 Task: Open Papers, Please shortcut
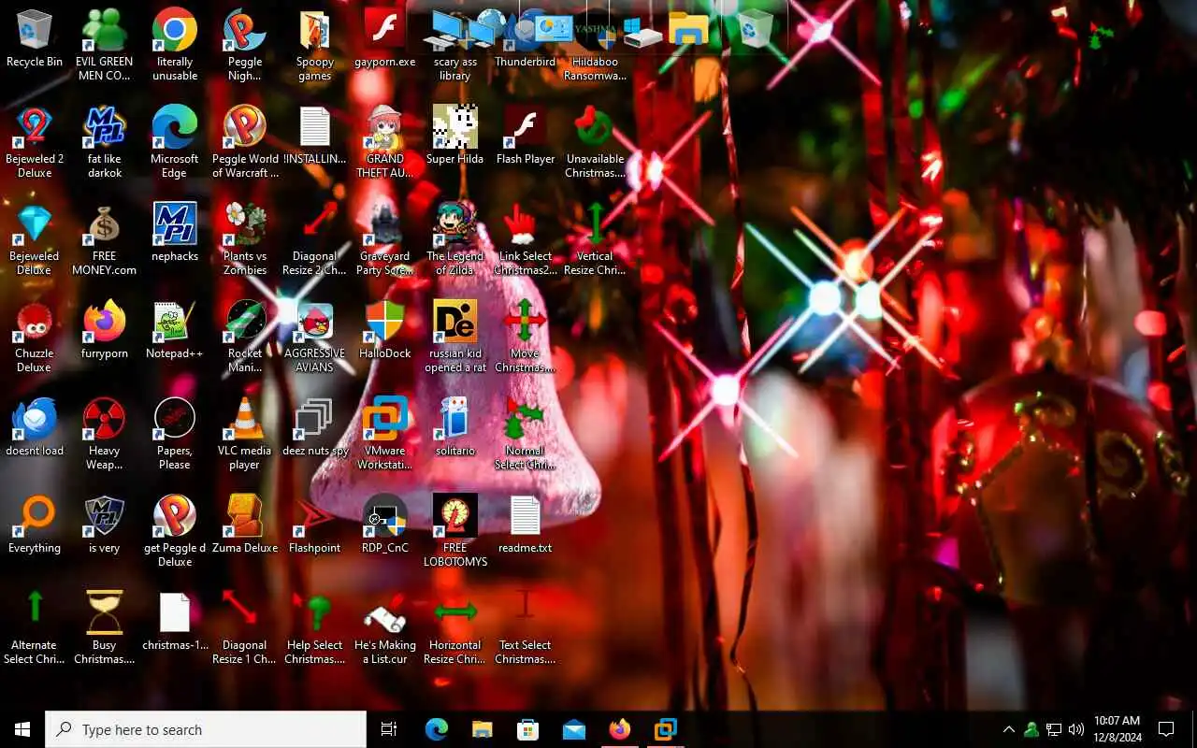(175, 434)
